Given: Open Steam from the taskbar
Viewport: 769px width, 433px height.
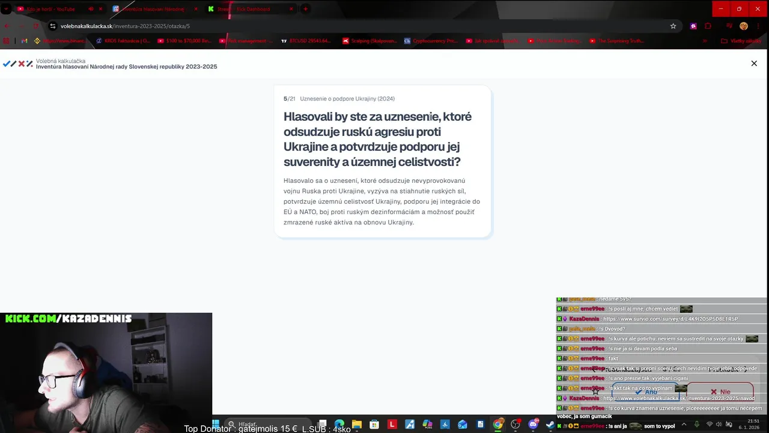Looking at the screenshot, I should (550, 424).
